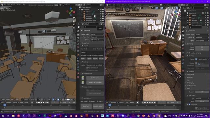Expand alphabet object in left outliner

tap(82, 12)
